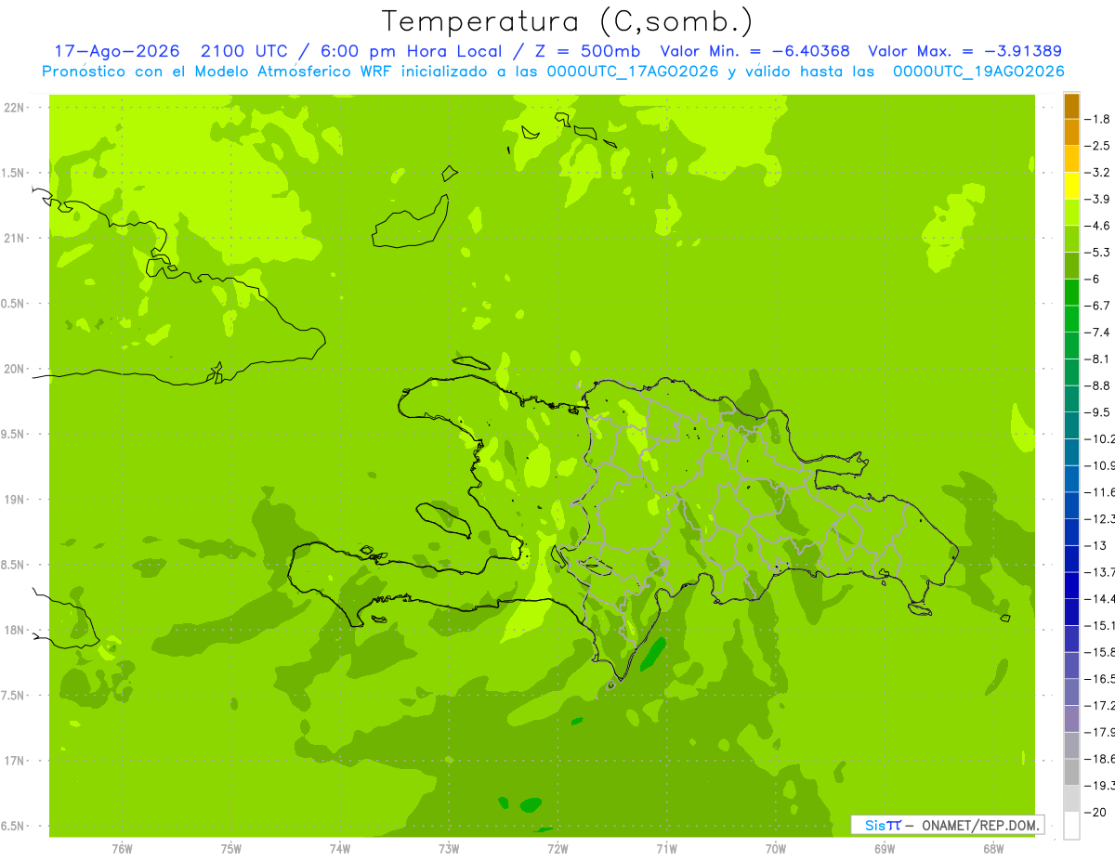The width and height of the screenshot is (1115, 861).
Task: Click the '-2.5' legend value
Action: [1097, 146]
